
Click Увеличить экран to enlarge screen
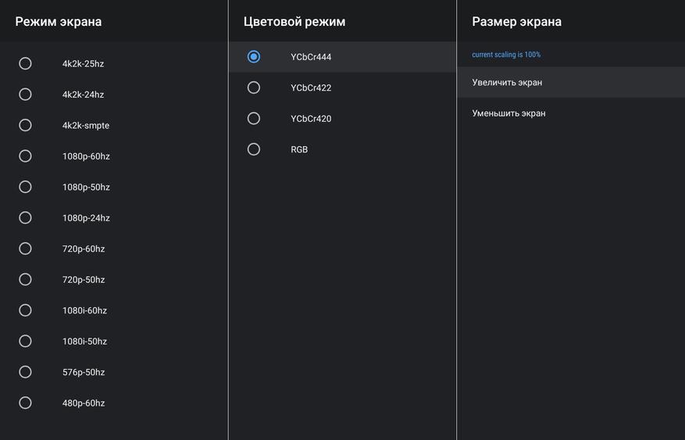pyautogui.click(x=507, y=82)
